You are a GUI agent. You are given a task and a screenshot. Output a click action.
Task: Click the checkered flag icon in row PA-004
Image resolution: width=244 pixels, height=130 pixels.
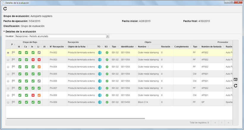[14, 67]
